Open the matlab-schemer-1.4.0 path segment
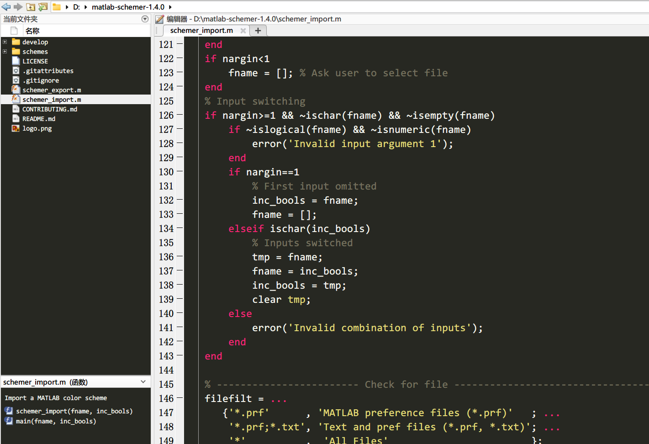 point(128,7)
